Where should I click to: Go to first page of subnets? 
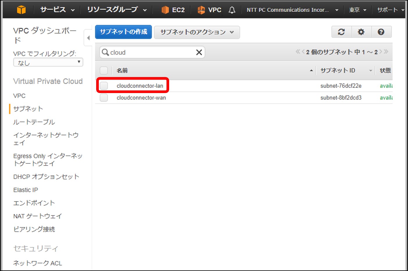pos(298,52)
